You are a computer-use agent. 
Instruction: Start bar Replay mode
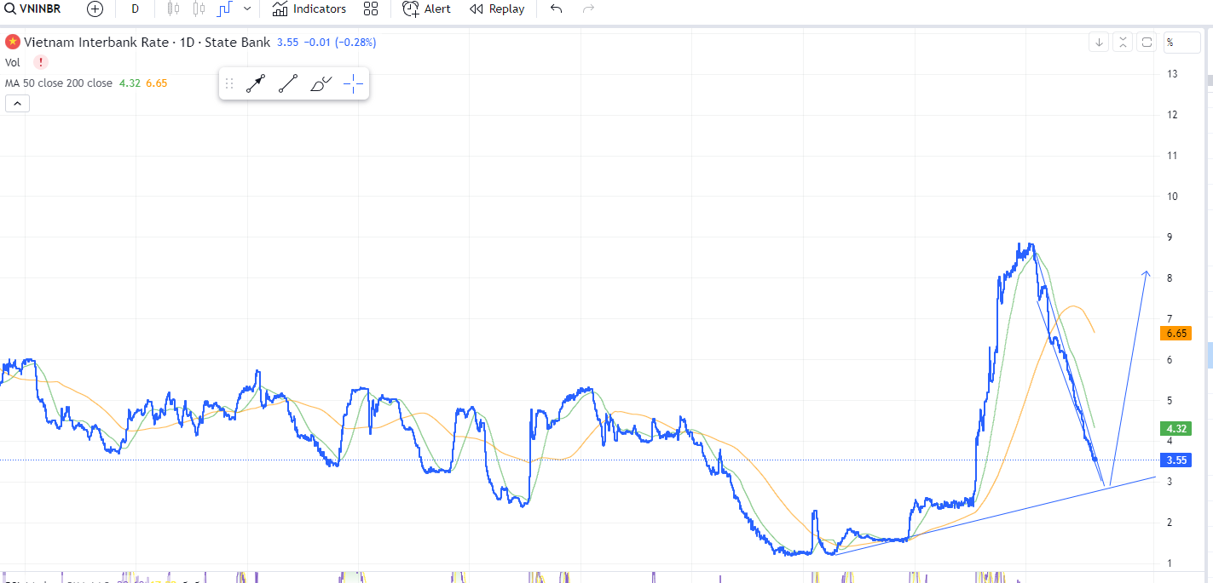[497, 9]
